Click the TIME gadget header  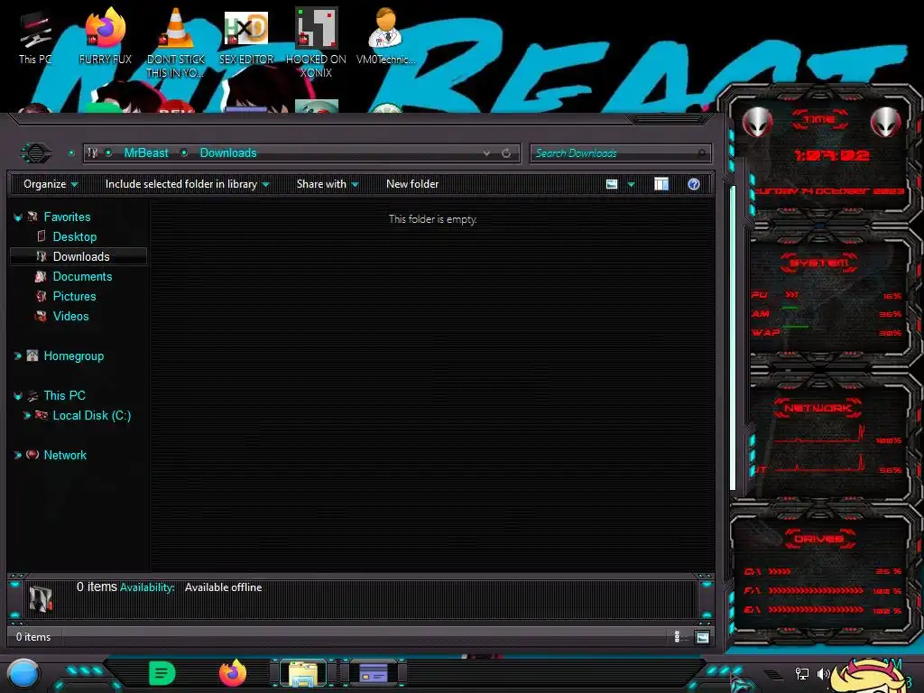click(819, 120)
